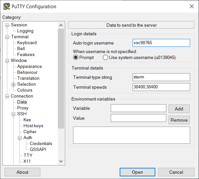Collapse the Session tree node
199x179 pixels.
click(x=7, y=25)
